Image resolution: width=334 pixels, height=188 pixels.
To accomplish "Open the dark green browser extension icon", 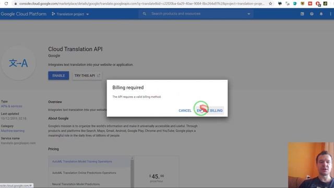I will [x=325, y=4].
